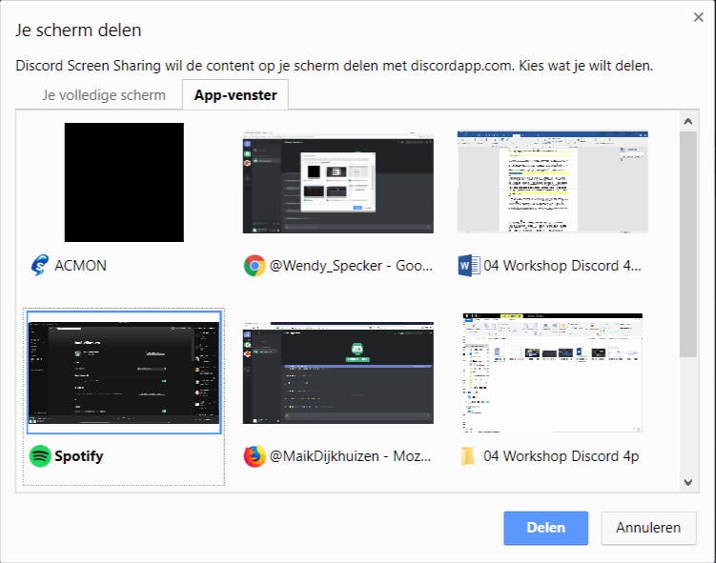Click the Word icon beside 04 Workshop Discord 4...
The width and height of the screenshot is (716, 563).
point(468,266)
